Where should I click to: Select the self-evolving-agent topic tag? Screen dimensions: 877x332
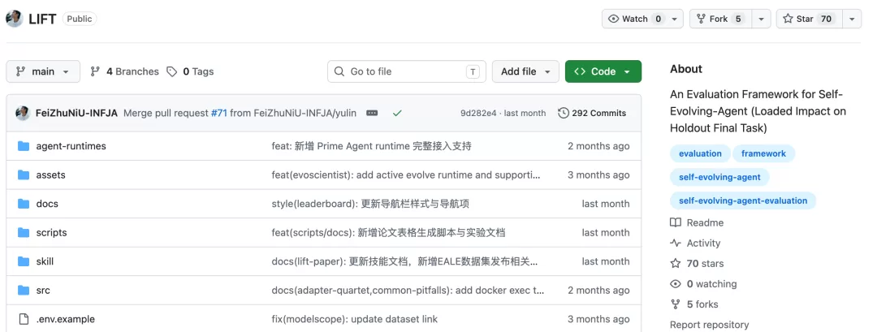tap(719, 177)
